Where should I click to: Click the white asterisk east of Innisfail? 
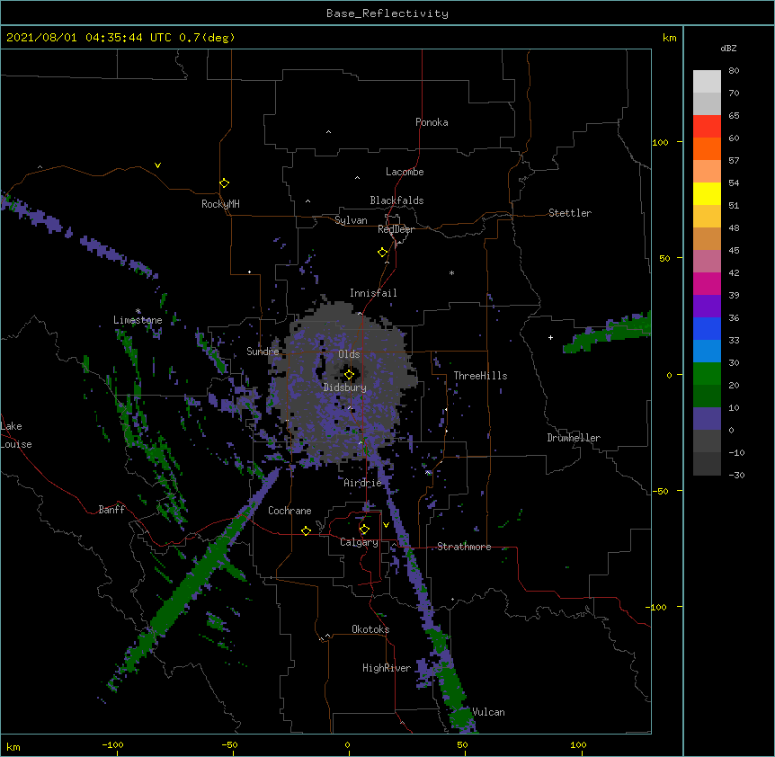pyautogui.click(x=451, y=272)
